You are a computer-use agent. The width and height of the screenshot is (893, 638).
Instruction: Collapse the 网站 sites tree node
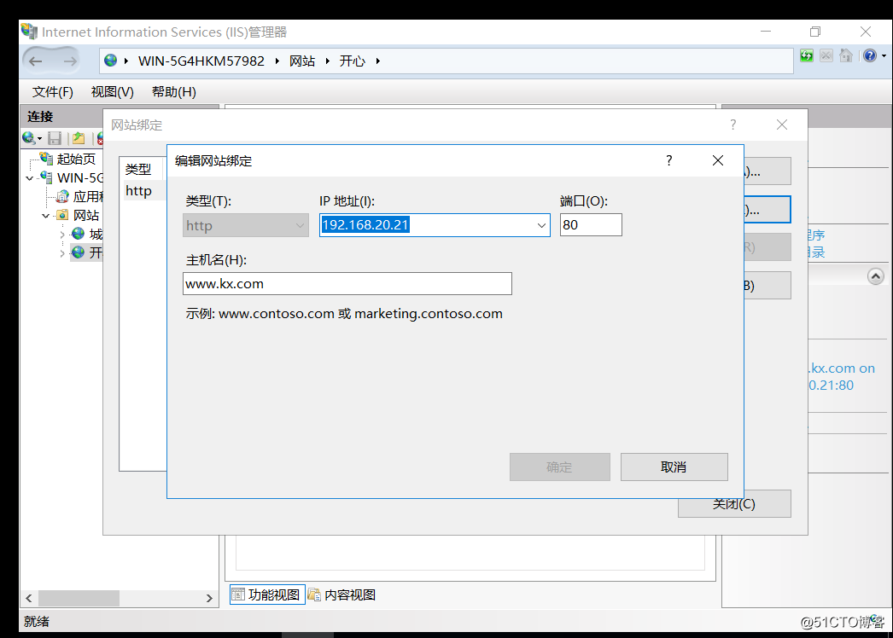45,216
